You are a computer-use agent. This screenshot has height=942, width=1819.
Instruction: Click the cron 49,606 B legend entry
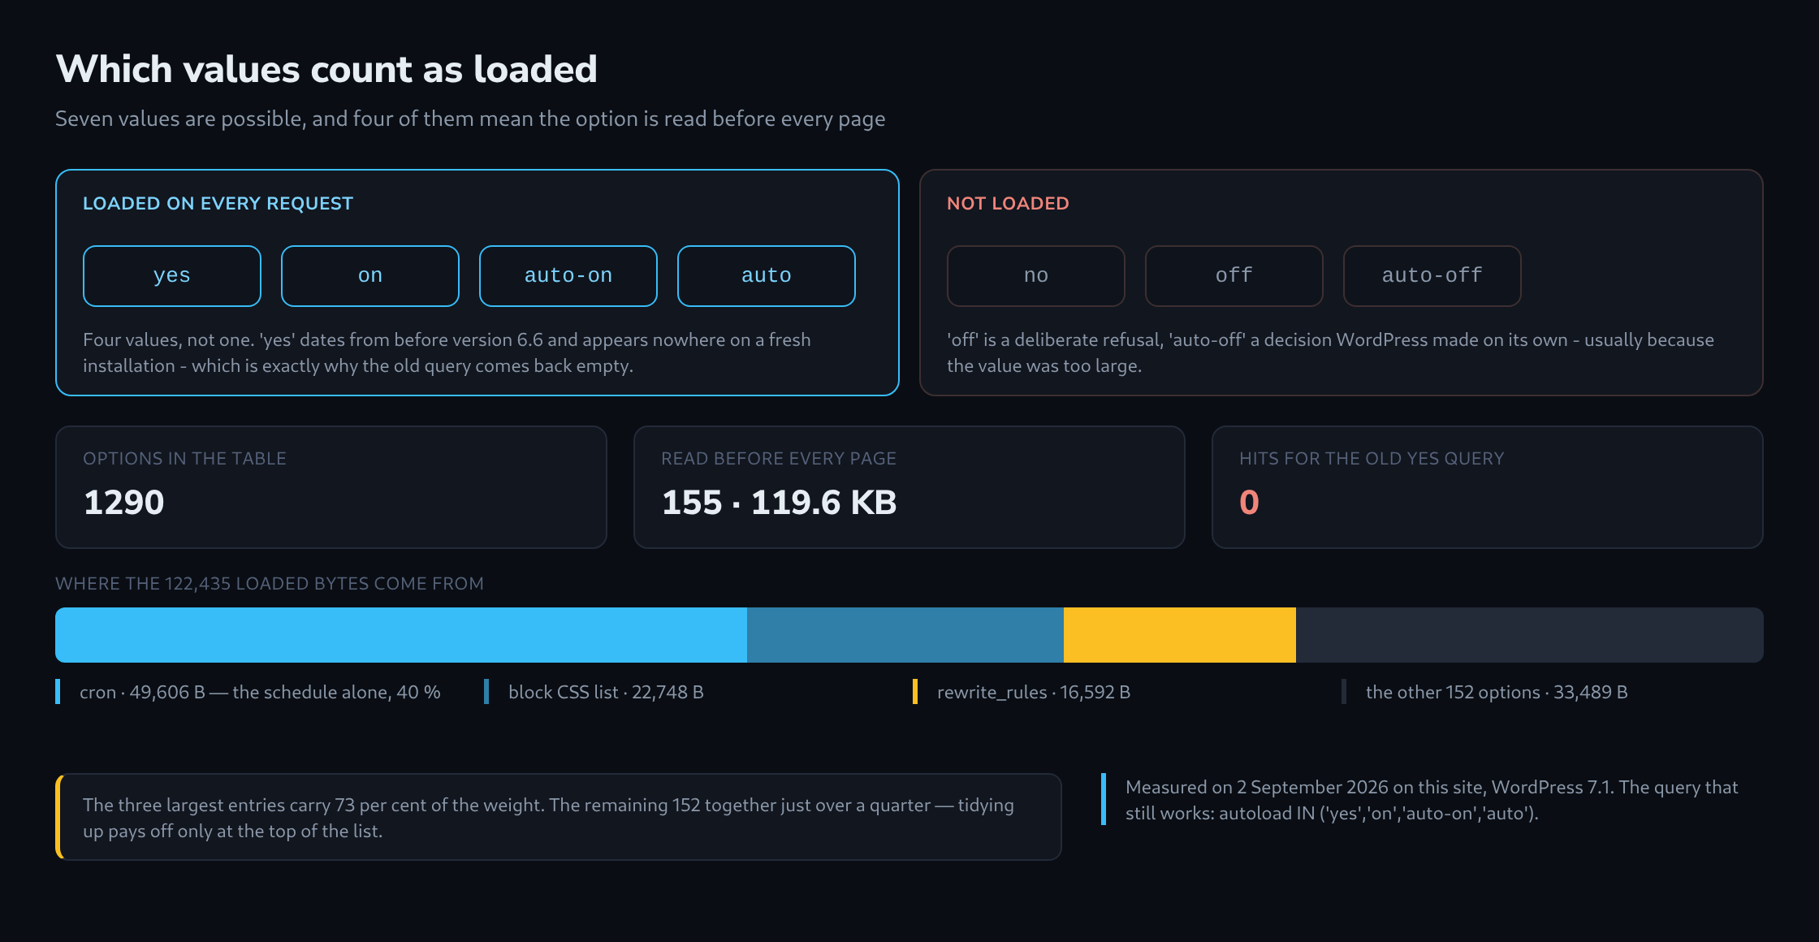coord(248,692)
